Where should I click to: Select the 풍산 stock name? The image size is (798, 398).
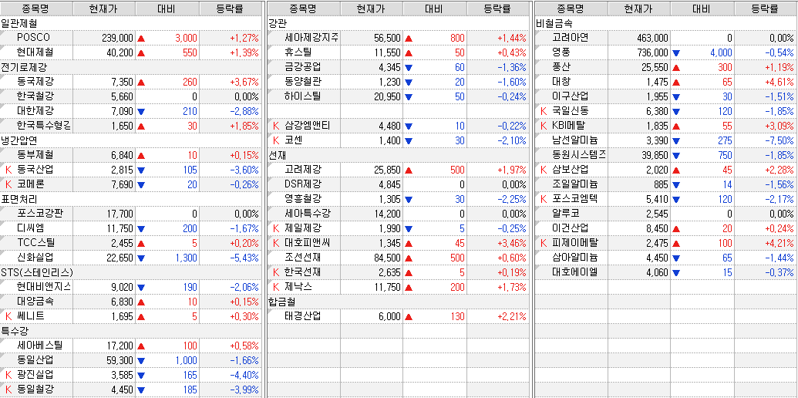click(561, 66)
